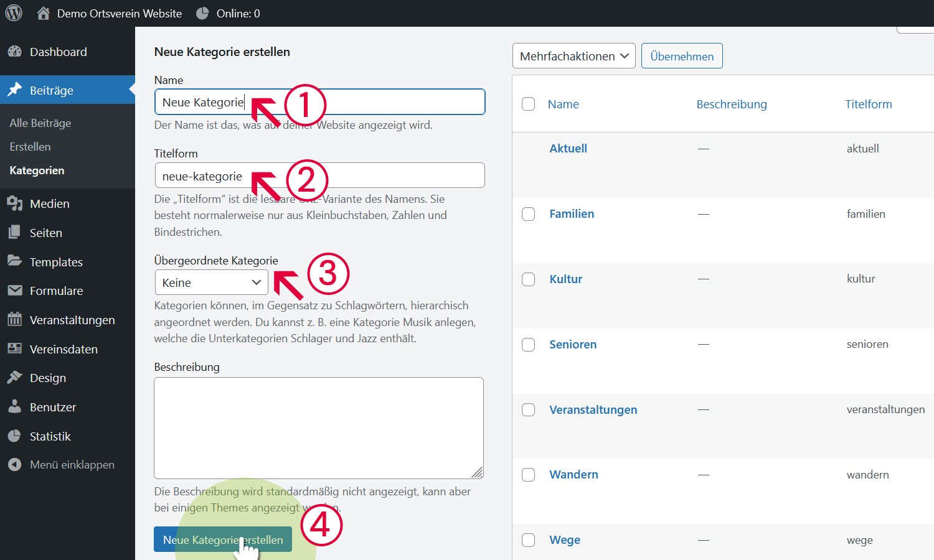Viewport: 934px width, 560px height.
Task: Click the Templates folder icon
Action: coord(15,261)
